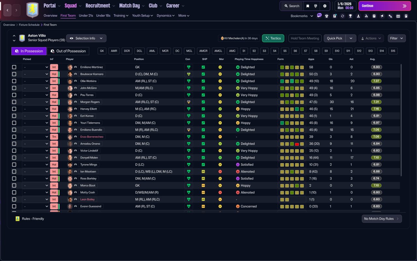417x261 pixels.
Task: Click Marco Bizot match sharpness icon
Action: point(203,186)
